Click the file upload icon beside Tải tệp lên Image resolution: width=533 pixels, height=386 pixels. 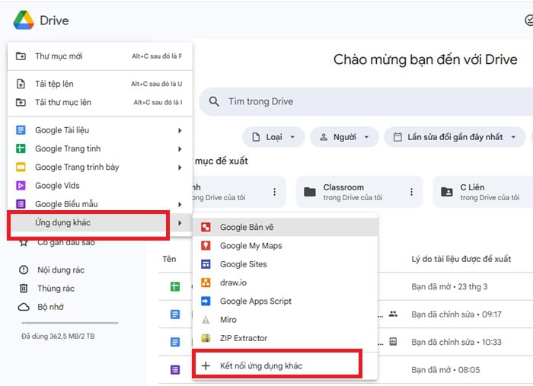click(21, 84)
